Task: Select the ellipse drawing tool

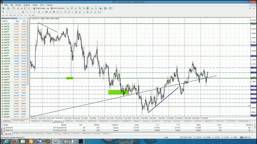Action: [x=47, y=12]
